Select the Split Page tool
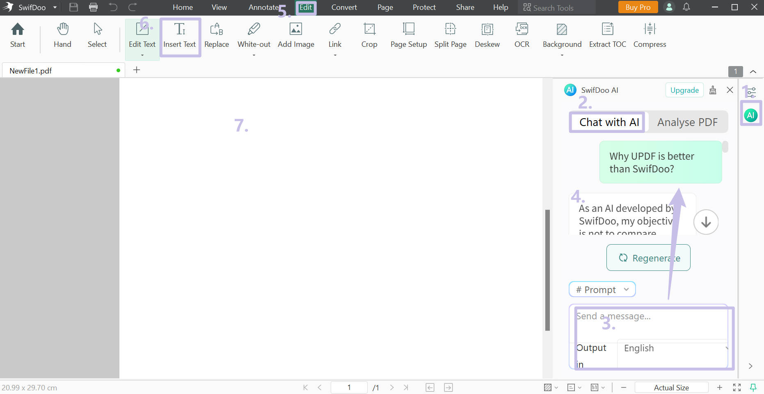This screenshot has width=764, height=394. (450, 36)
